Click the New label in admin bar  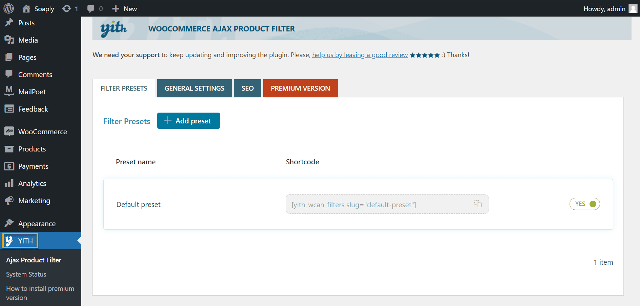point(130,9)
